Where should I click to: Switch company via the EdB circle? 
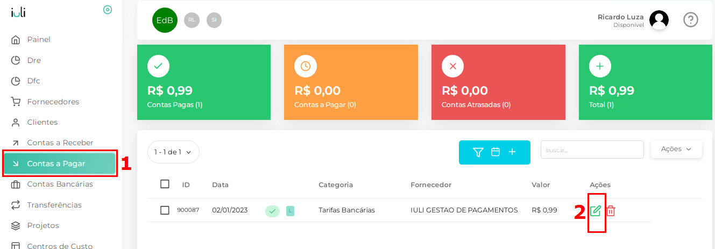[165, 20]
